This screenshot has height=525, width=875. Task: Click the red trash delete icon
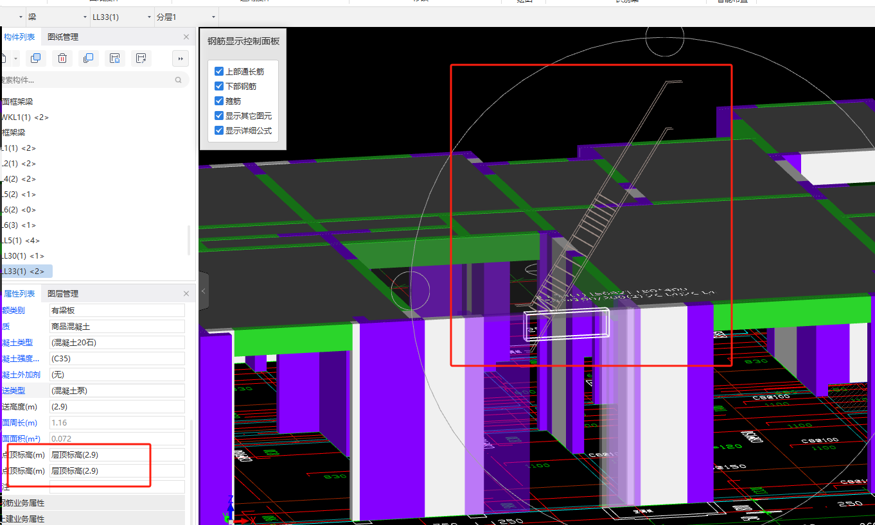point(62,58)
